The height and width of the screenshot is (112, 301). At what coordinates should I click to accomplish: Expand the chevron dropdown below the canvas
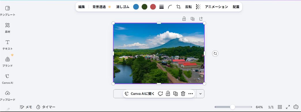click(200, 94)
